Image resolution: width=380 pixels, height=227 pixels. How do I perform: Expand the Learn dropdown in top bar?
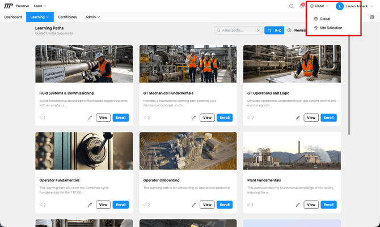pos(40,6)
